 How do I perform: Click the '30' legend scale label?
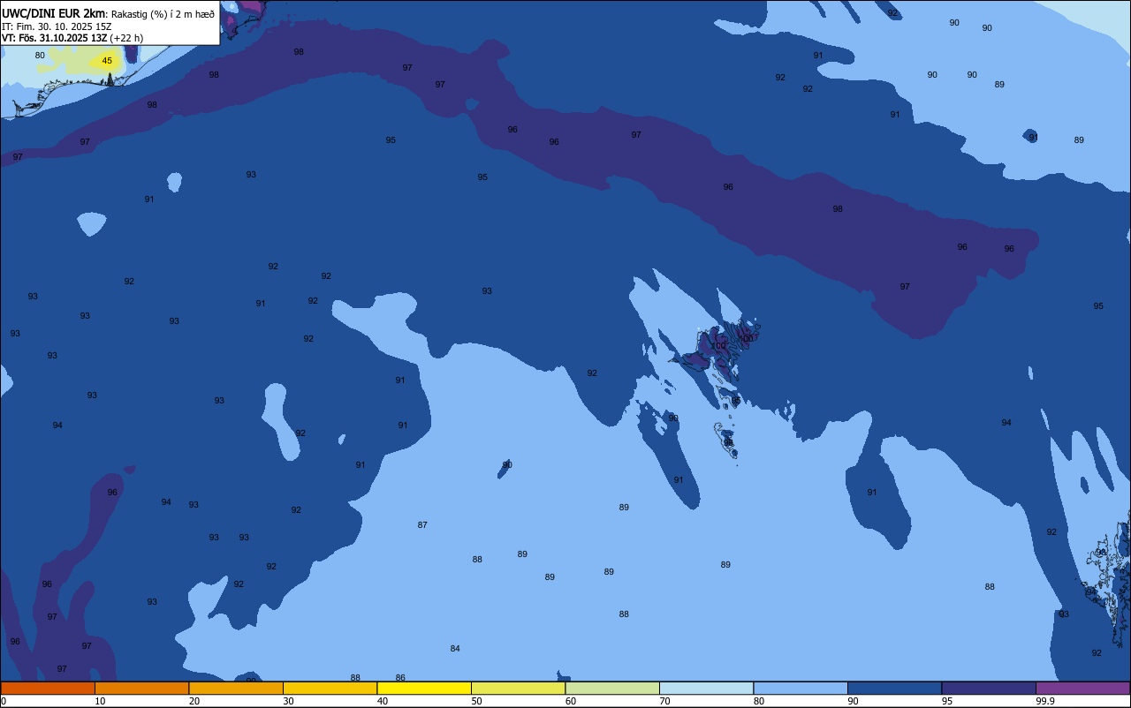point(288,701)
